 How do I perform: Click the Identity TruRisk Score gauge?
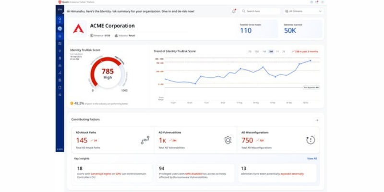(108, 74)
